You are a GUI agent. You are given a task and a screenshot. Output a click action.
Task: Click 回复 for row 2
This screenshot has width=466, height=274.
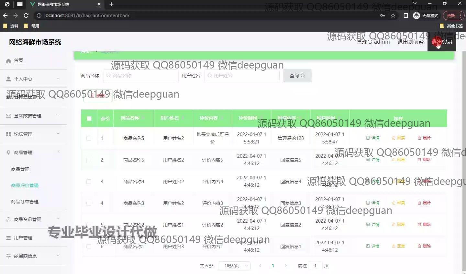pyautogui.click(x=398, y=160)
